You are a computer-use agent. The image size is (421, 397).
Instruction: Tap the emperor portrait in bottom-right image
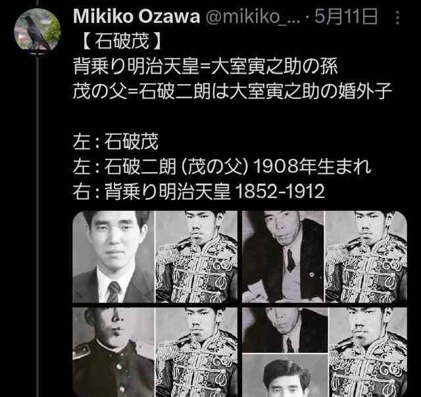click(368, 352)
